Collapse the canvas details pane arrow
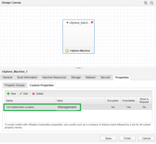The image size is (156, 144). pos(79,68)
